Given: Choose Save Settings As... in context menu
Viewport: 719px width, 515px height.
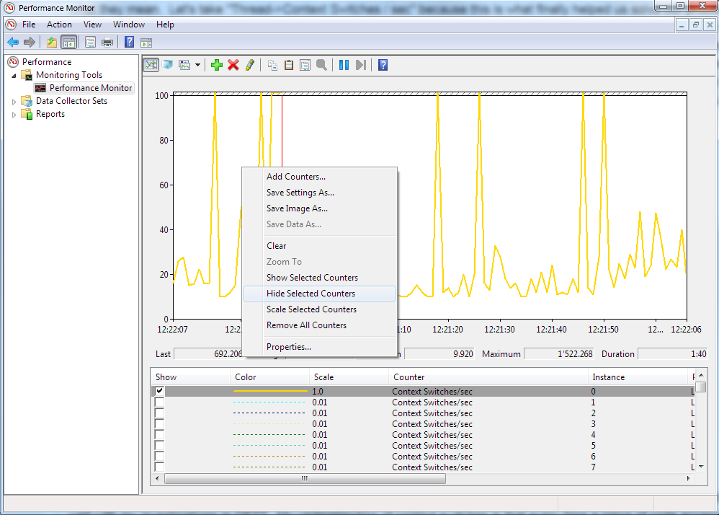Looking at the screenshot, I should 320,193.
